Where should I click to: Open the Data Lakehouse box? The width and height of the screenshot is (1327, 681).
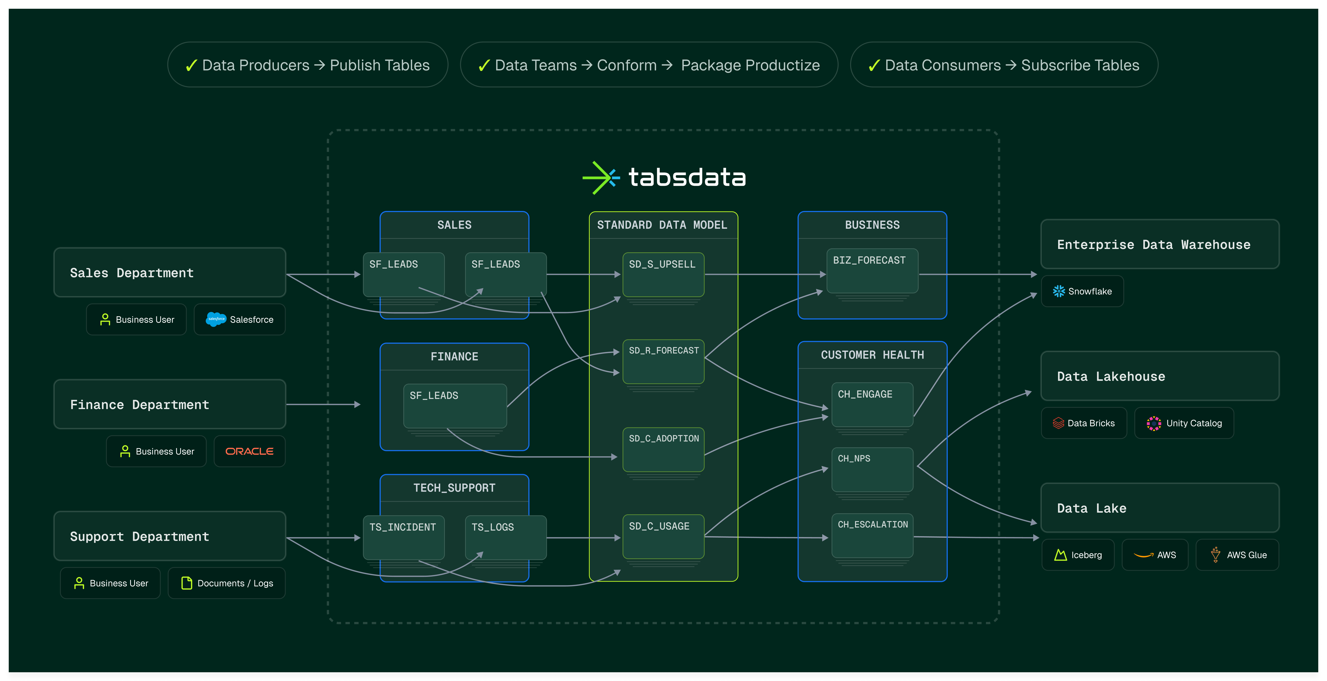pos(1159,376)
